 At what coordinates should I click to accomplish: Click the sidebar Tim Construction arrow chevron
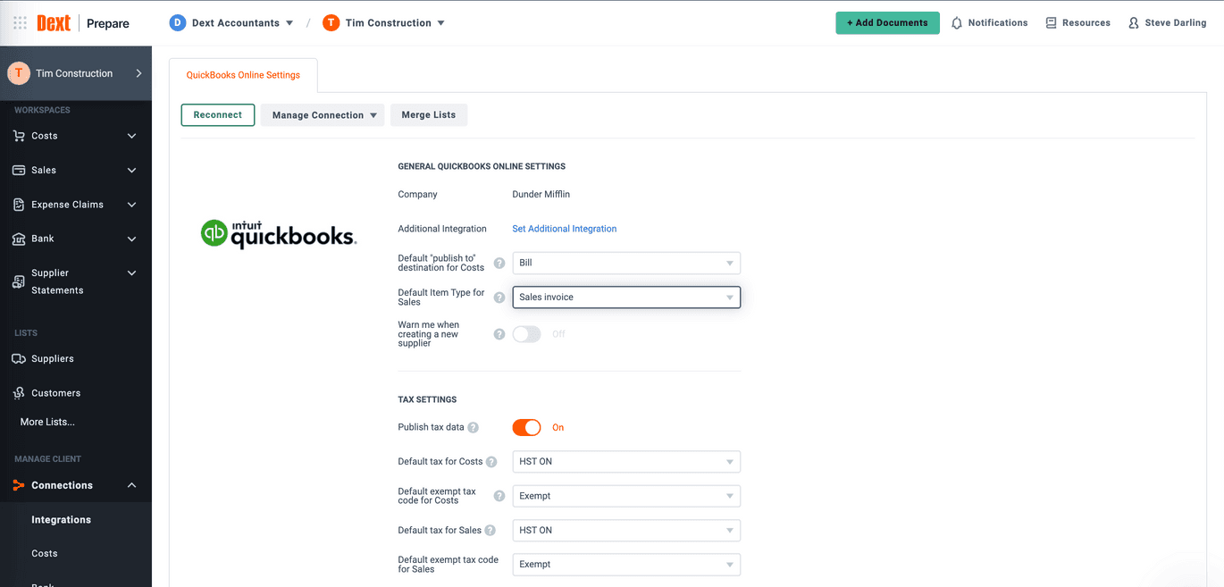click(138, 73)
